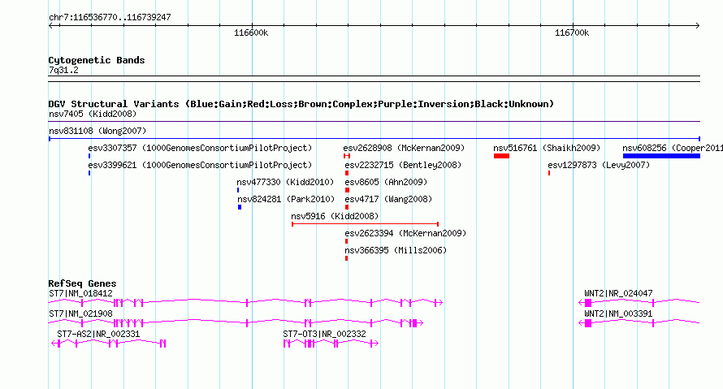
Task: Click the DGV Structural Variants track title
Action: 301,104
